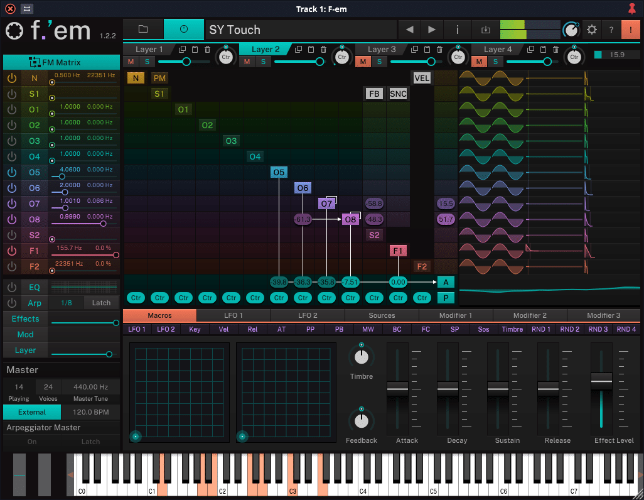Viewport: 644px width, 500px height.
Task: Click Layer 1 pan Ctr knob
Action: point(226,57)
